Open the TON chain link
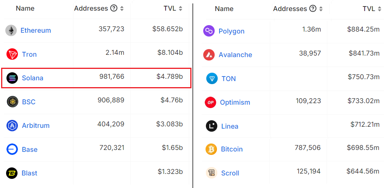This screenshot has width=384, height=188. [x=229, y=78]
